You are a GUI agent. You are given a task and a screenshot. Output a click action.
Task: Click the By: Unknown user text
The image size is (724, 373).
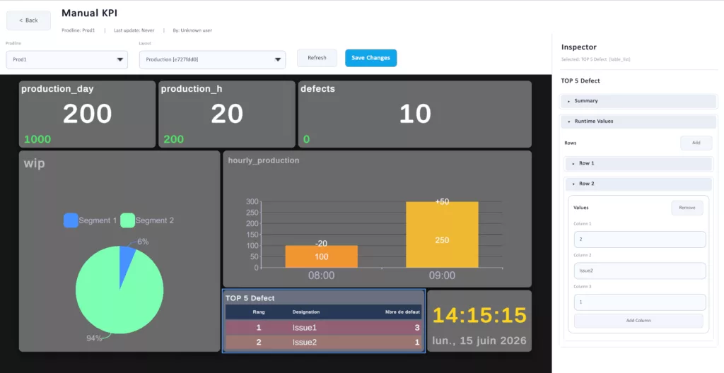(192, 30)
